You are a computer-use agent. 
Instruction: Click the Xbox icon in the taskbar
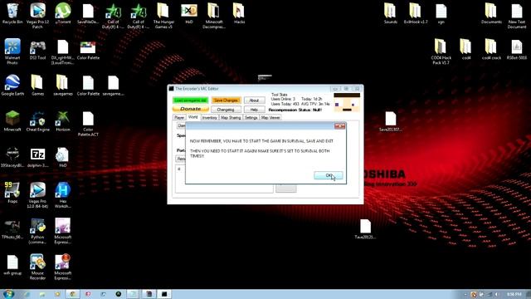(118, 294)
